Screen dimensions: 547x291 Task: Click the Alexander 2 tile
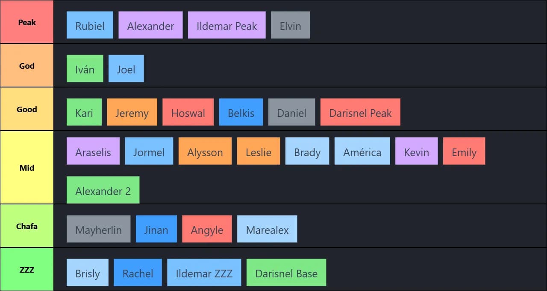point(103,190)
